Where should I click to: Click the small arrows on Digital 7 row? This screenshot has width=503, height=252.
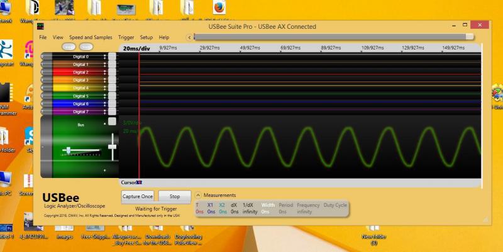pyautogui.click(x=104, y=112)
